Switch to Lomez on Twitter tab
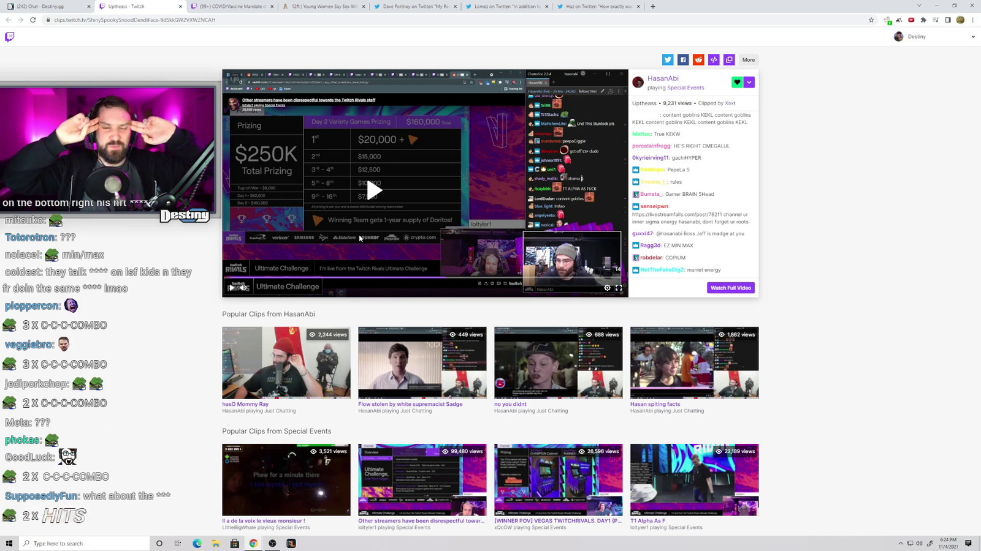 coord(507,6)
